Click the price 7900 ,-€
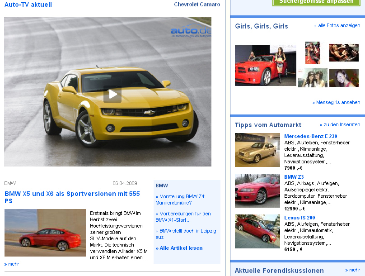Image resolution: width=365 pixels, height=276 pixels. point(293,168)
